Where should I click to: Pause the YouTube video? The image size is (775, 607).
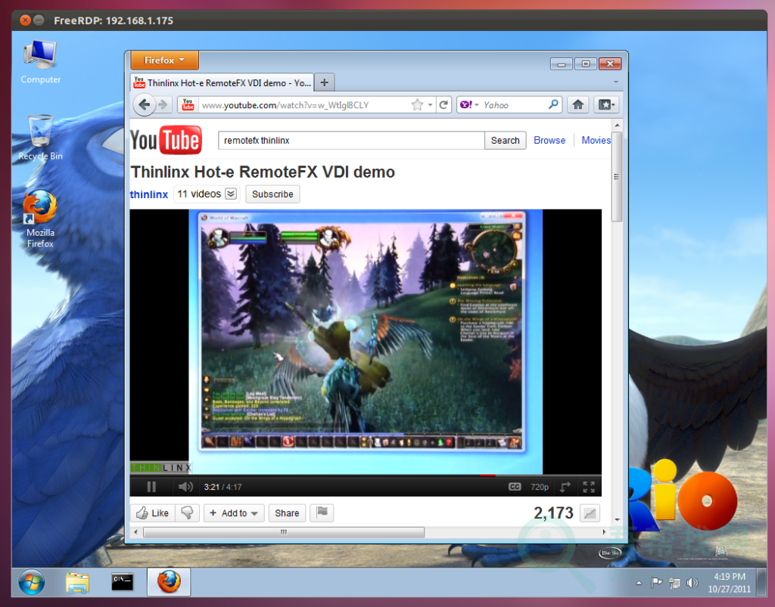pyautogui.click(x=151, y=488)
